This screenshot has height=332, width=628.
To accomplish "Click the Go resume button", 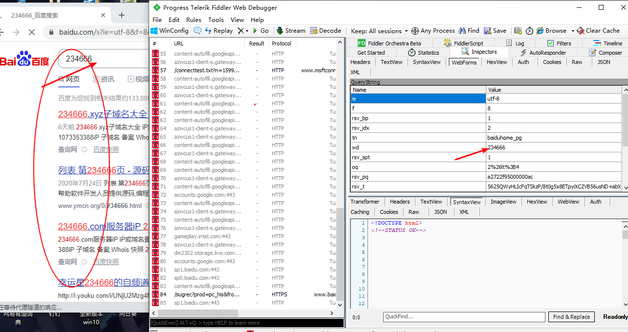I will coord(260,30).
